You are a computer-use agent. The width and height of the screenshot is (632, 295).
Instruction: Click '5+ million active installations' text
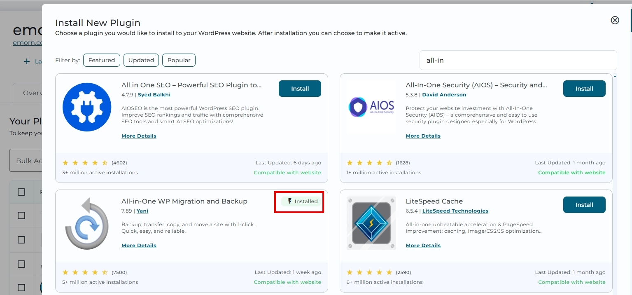(100, 282)
